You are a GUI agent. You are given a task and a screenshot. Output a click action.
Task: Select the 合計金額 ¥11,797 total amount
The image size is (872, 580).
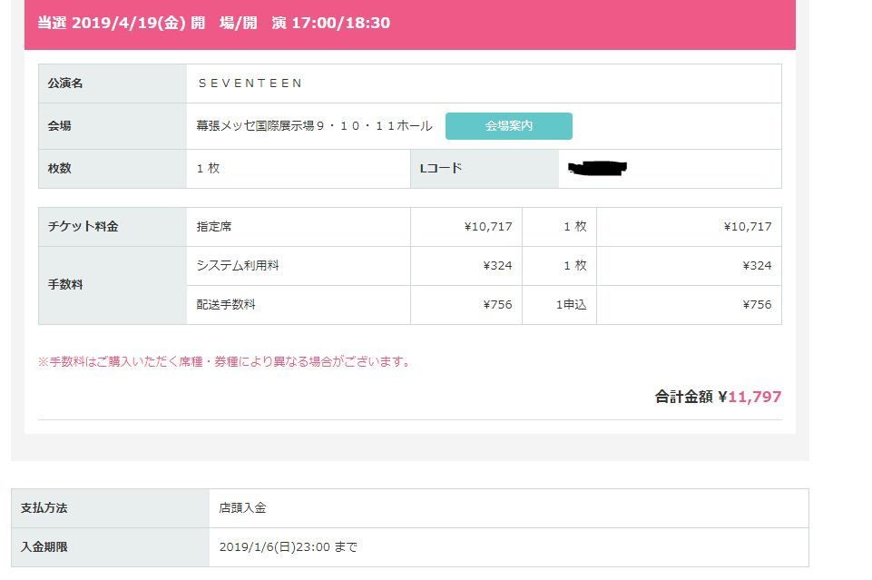coord(718,397)
